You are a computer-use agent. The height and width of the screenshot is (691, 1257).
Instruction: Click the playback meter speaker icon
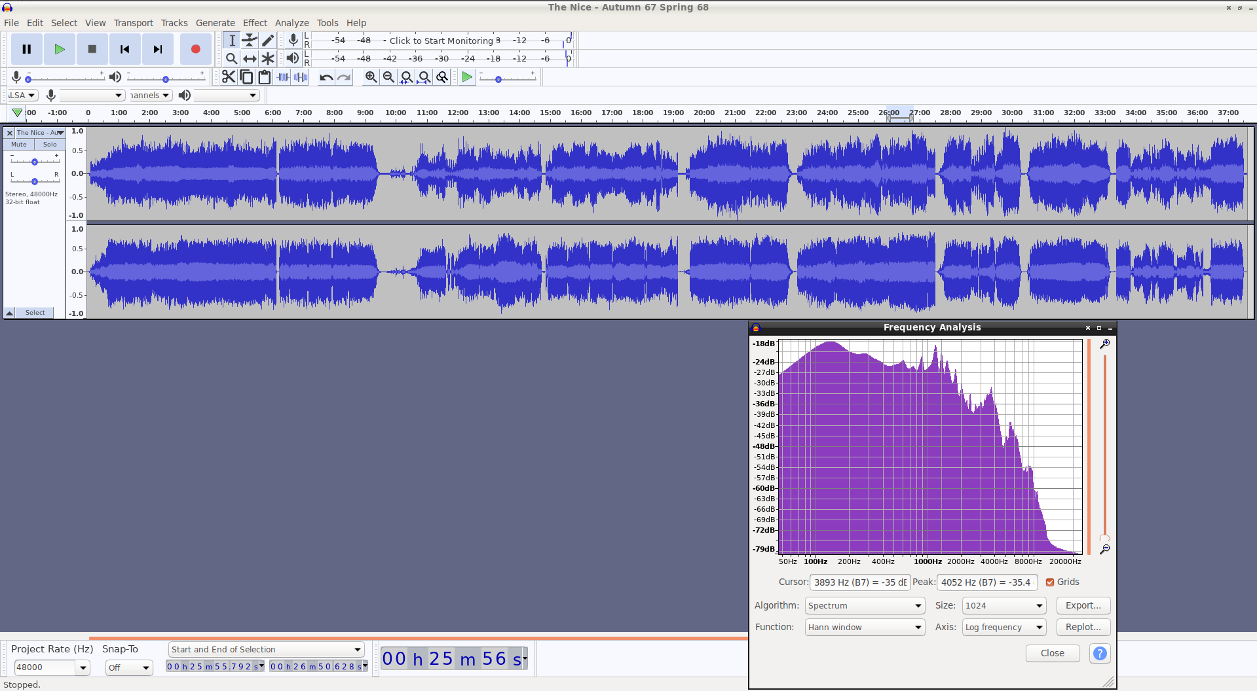click(x=293, y=58)
